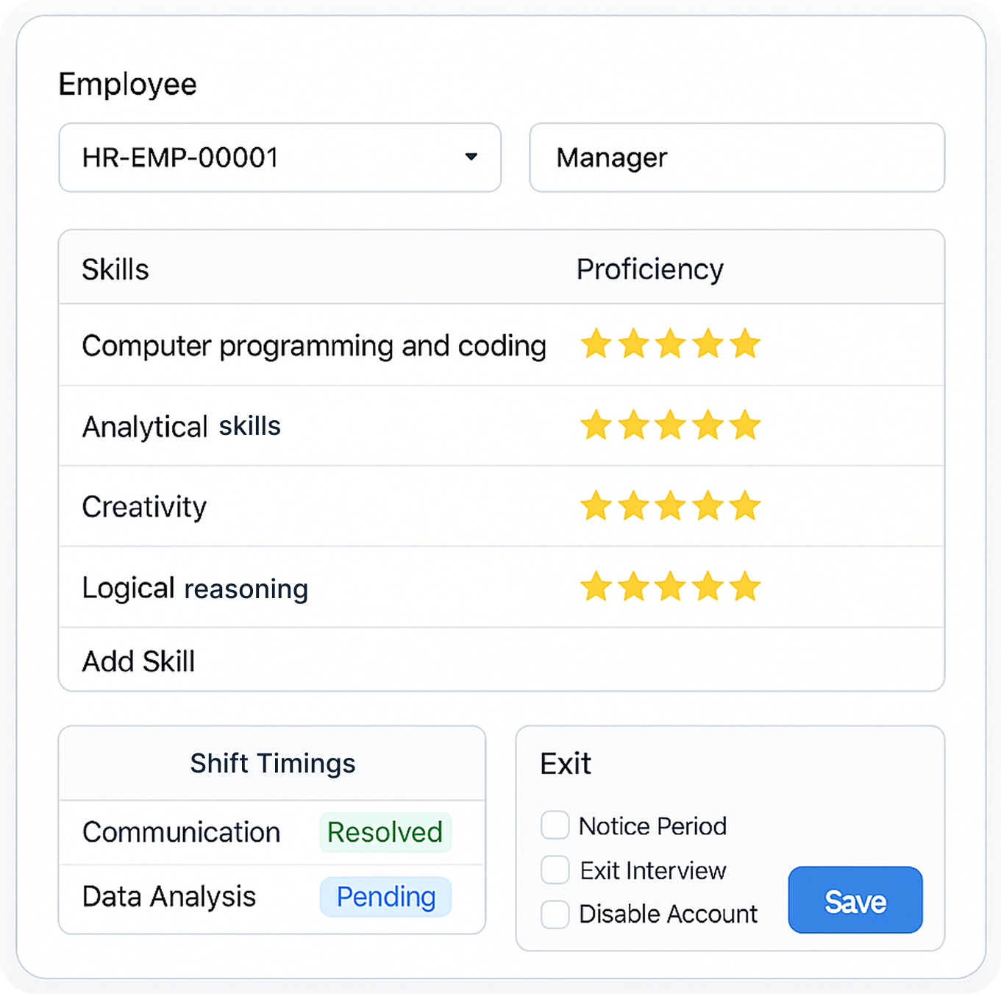Select fifth star for Analytical skills
The width and height of the screenshot is (1001, 994).
click(745, 425)
